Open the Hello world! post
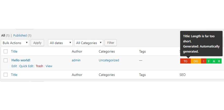 pos(21,60)
